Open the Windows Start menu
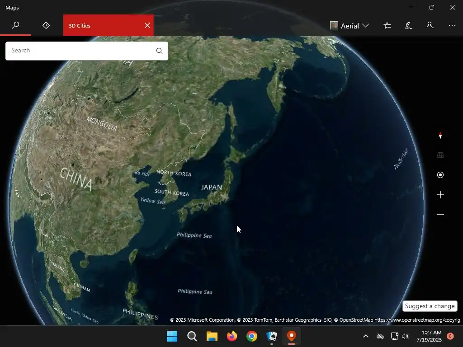 [172, 336]
